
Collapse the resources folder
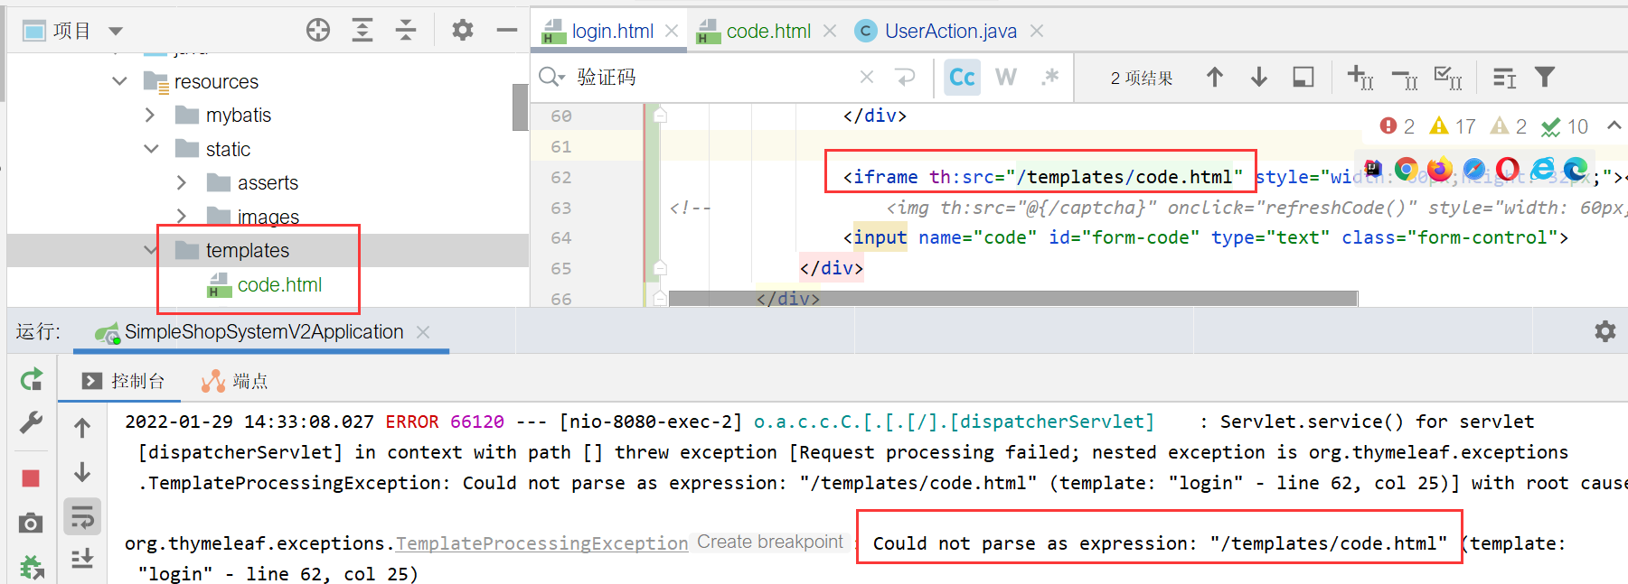pyautogui.click(x=119, y=81)
